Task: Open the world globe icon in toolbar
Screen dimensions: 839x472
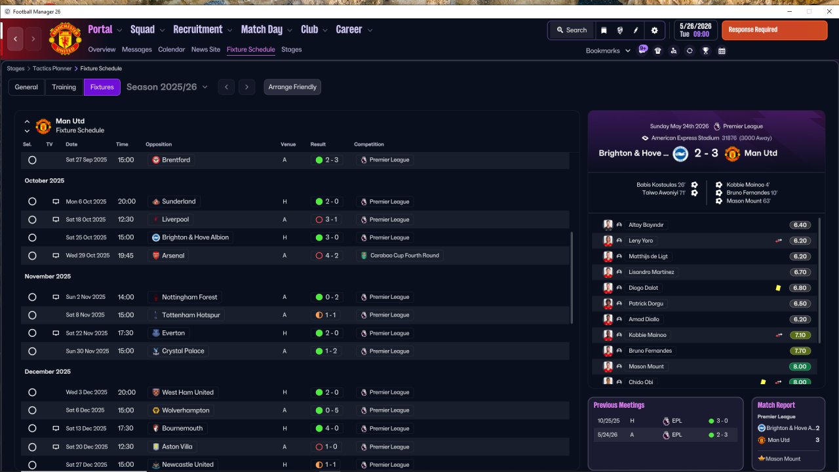Action: tap(619, 30)
